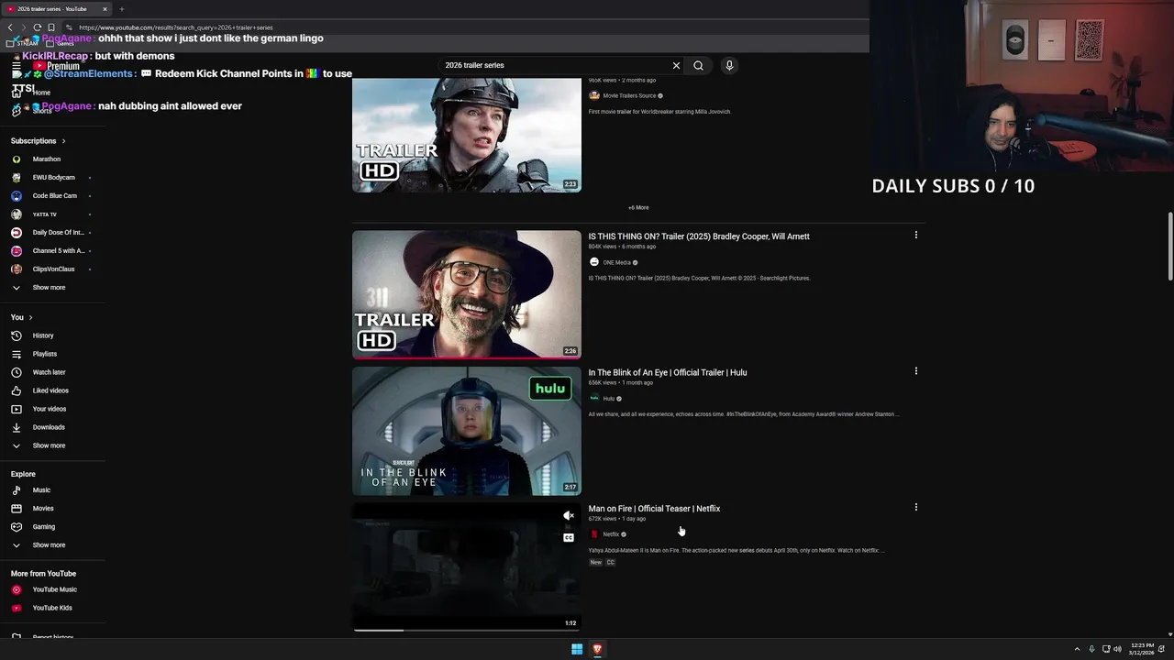Click the page vertical scrollbar

point(1169,247)
